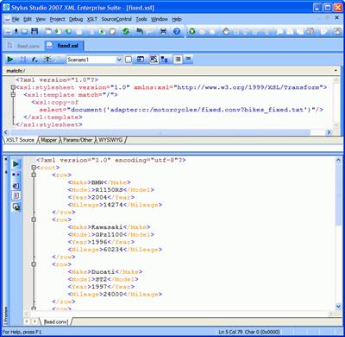This screenshot has height=337, width=345.
Task: Click the hand-stop icon in the right toolbar
Action: point(226,31)
